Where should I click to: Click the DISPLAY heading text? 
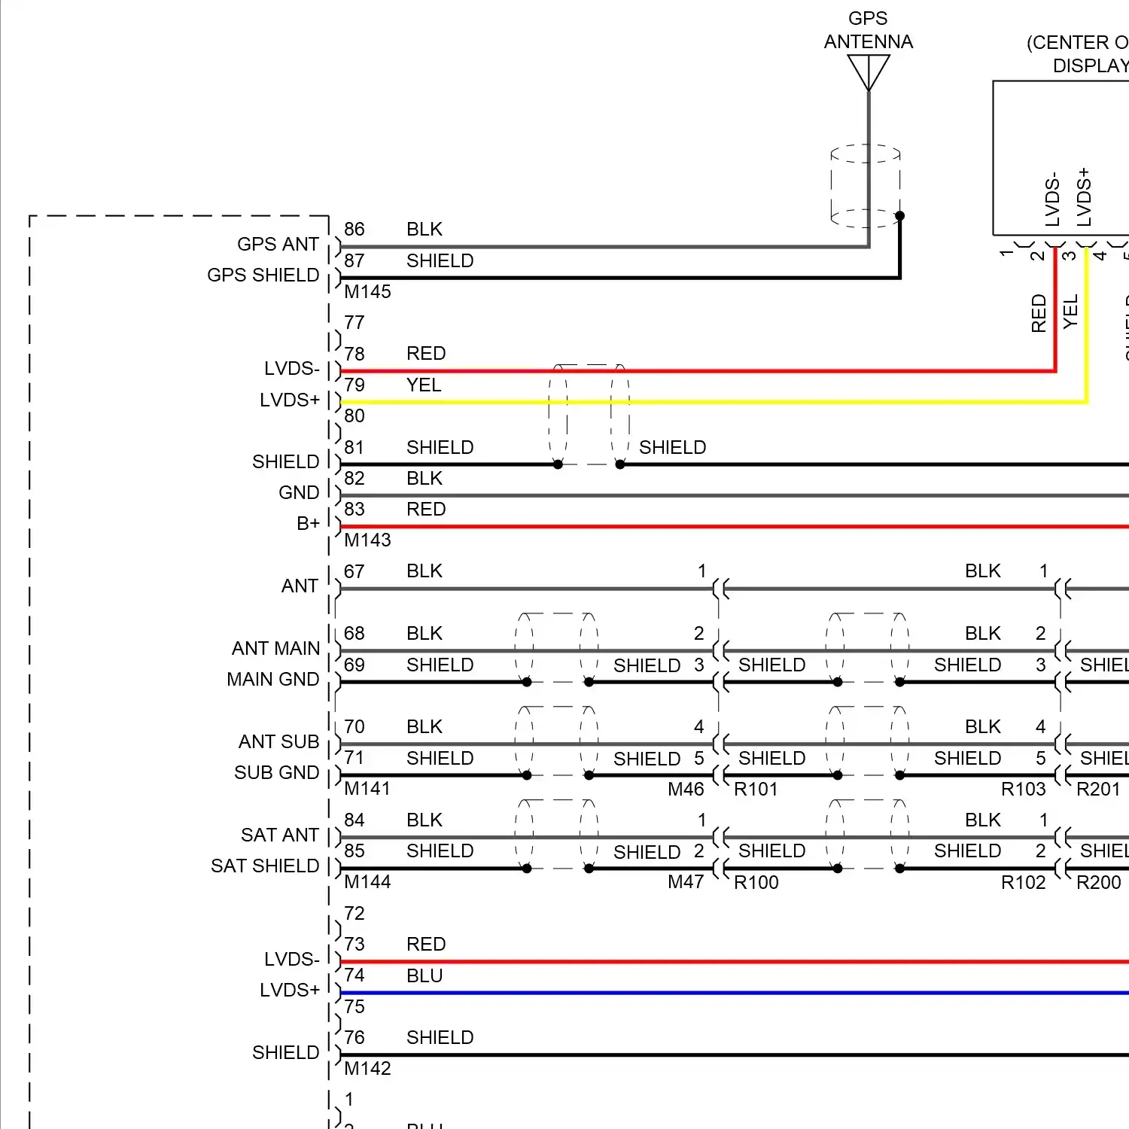(x=1091, y=65)
